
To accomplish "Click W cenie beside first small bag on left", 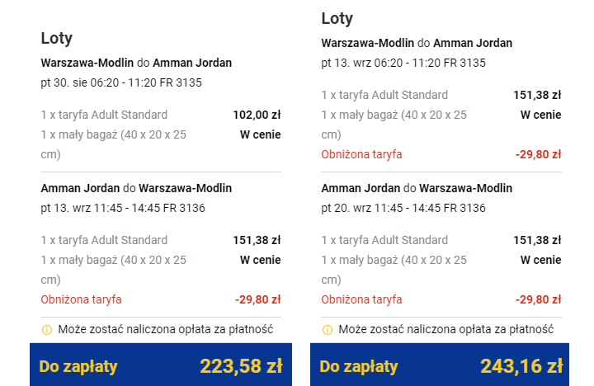I will tap(260, 134).
